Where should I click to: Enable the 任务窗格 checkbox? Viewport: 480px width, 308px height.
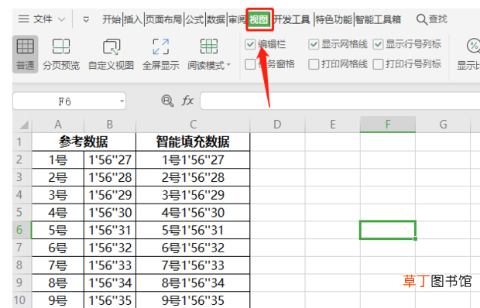pyautogui.click(x=250, y=64)
